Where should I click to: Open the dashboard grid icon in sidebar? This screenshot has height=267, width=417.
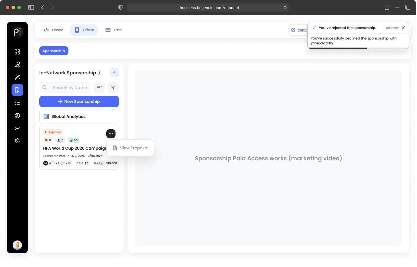point(17,52)
